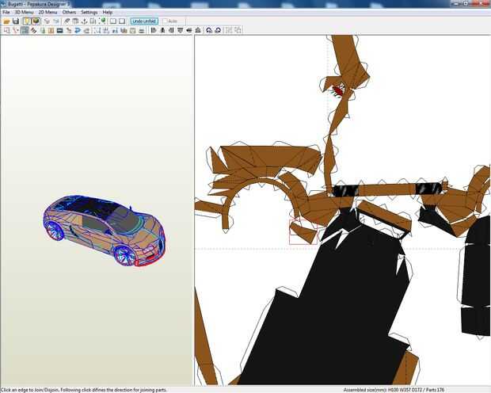Screen dimensions: 491x393
Task: Open the 2D Menu
Action: coord(48,12)
